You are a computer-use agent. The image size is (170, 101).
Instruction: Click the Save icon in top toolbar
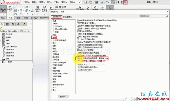[96, 2]
